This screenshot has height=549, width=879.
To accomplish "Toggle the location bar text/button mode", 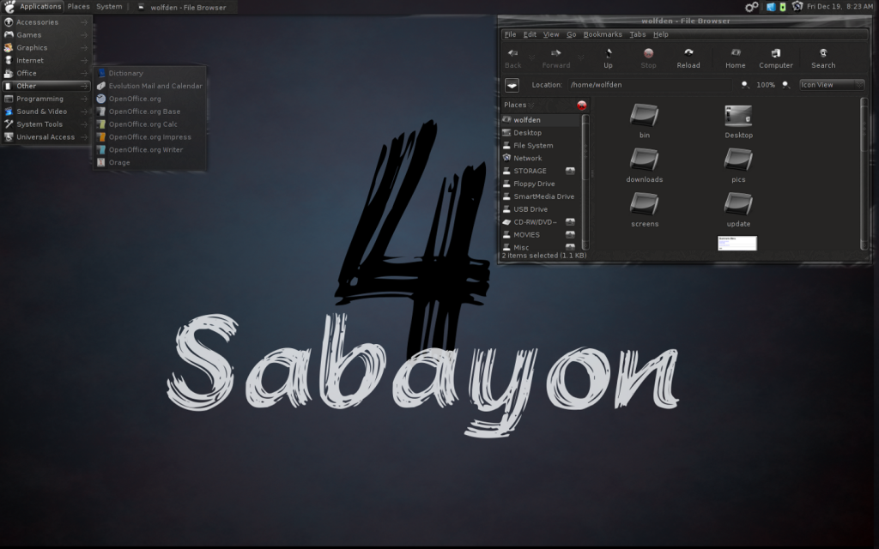I will click(512, 85).
